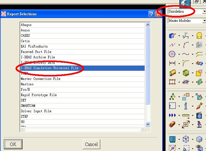Cancel the Export Selections dialog
Screen dimensions: 206x151
click(91, 144)
